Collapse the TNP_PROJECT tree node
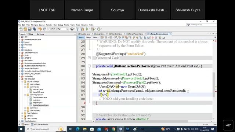Image resolution: width=235 pixels, height=132 pixels. point(19,79)
